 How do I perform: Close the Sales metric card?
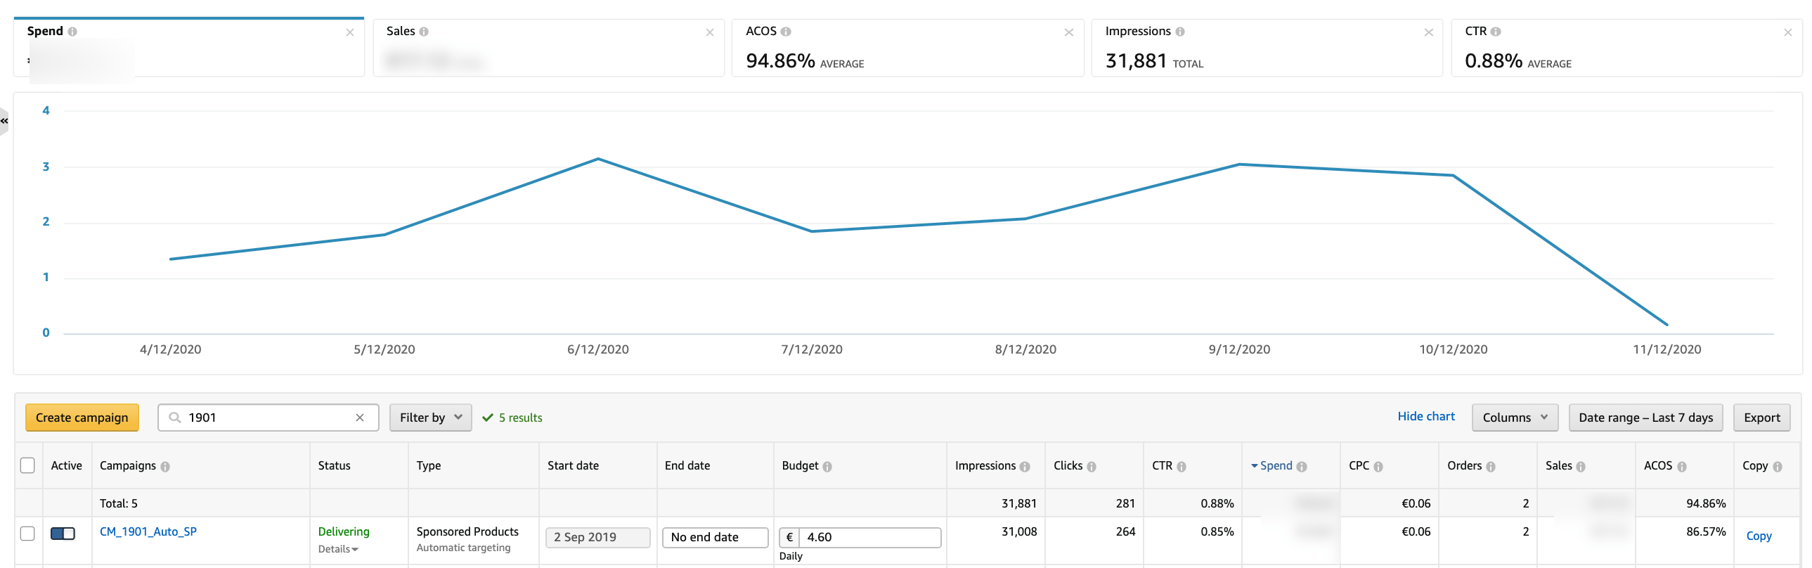click(709, 32)
